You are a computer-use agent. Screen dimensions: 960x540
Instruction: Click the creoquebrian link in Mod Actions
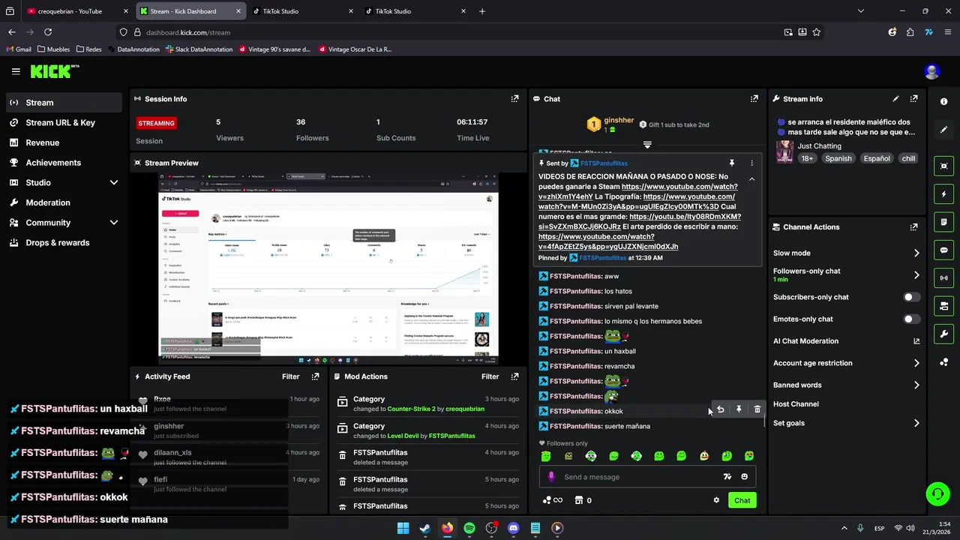[465, 409]
